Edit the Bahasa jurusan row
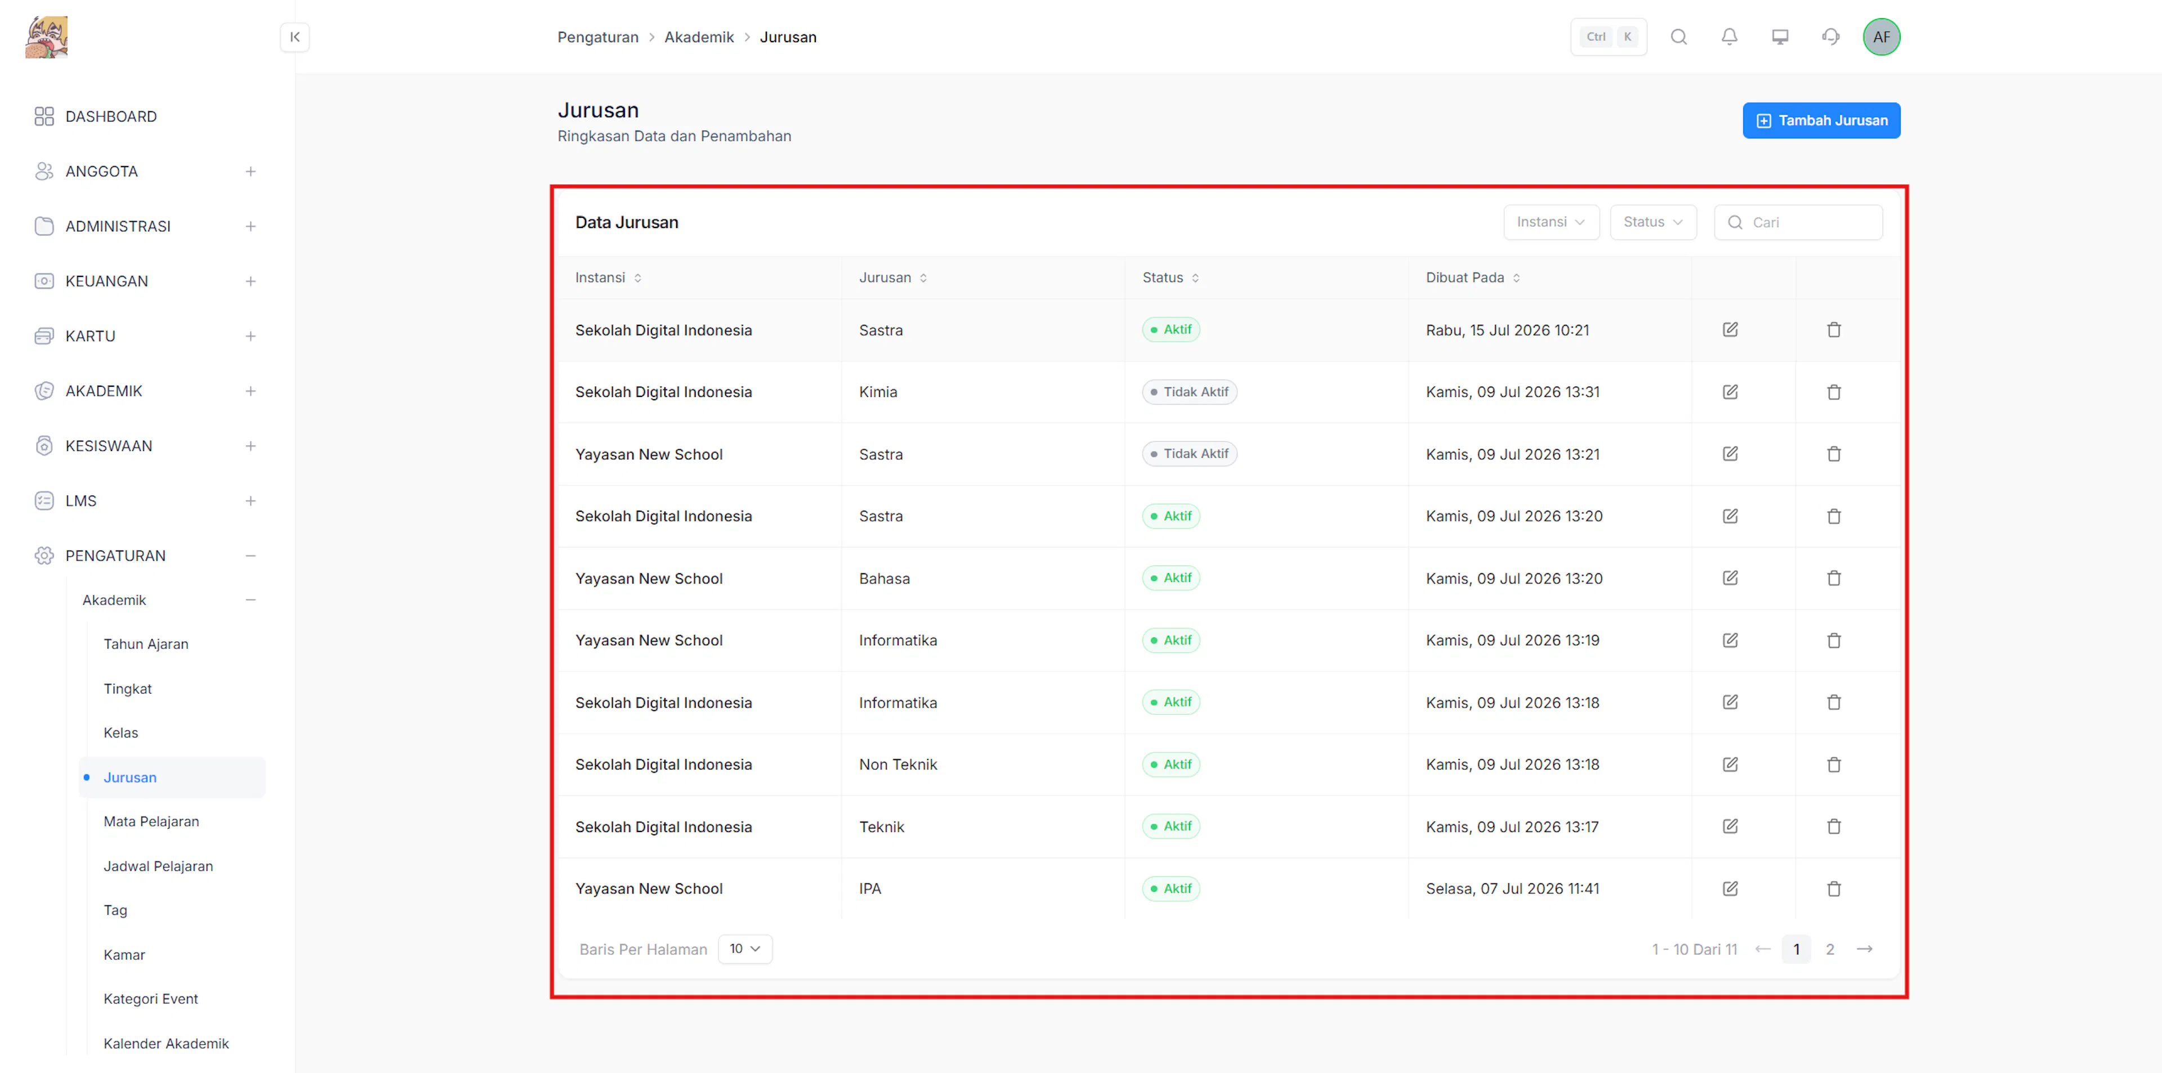The width and height of the screenshot is (2162, 1073). 1730,578
